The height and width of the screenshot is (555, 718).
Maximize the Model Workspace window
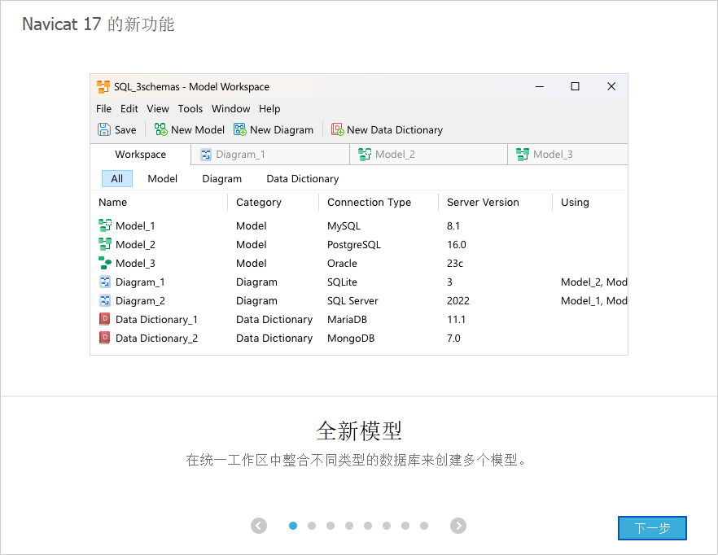[575, 86]
